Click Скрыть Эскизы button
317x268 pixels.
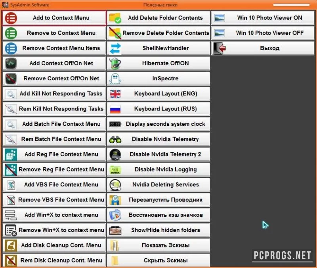pos(158,260)
